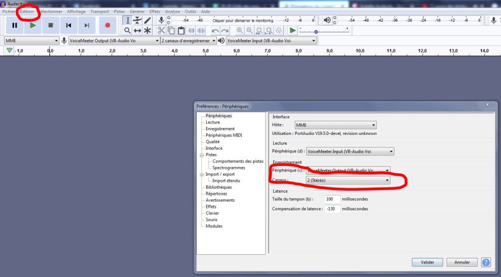Select Lecture in the preferences tree
The image size is (501, 277).
[x=213, y=122]
